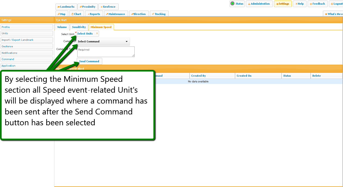Expand the Select Units dropdown

(x=88, y=34)
